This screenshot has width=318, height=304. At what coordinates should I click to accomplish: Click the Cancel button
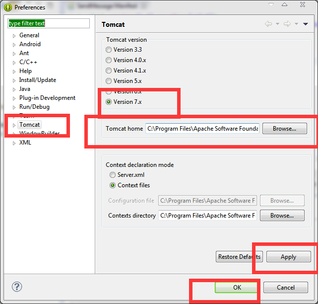click(x=286, y=287)
